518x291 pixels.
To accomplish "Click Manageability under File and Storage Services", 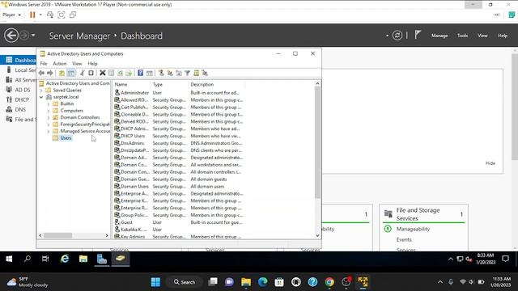I will pos(413,229).
